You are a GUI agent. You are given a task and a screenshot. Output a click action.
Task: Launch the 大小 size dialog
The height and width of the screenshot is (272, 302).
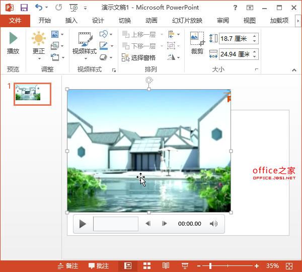(256, 70)
